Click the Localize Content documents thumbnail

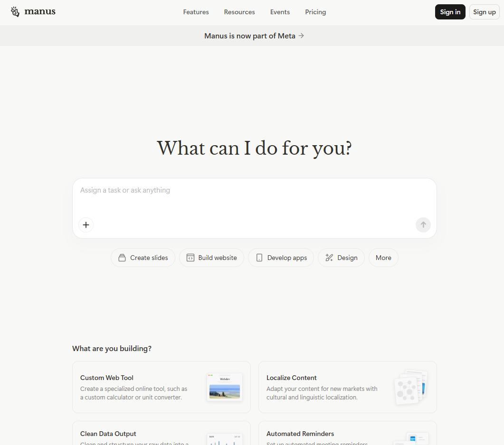tap(411, 387)
